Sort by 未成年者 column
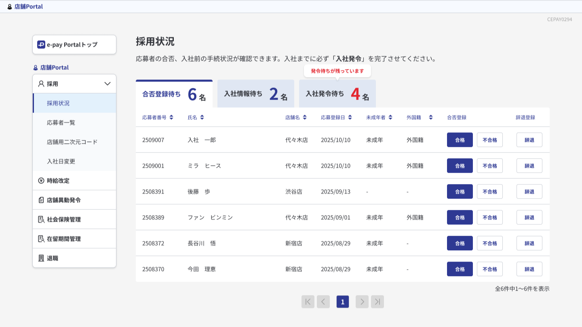This screenshot has width=582, height=327. coord(390,117)
